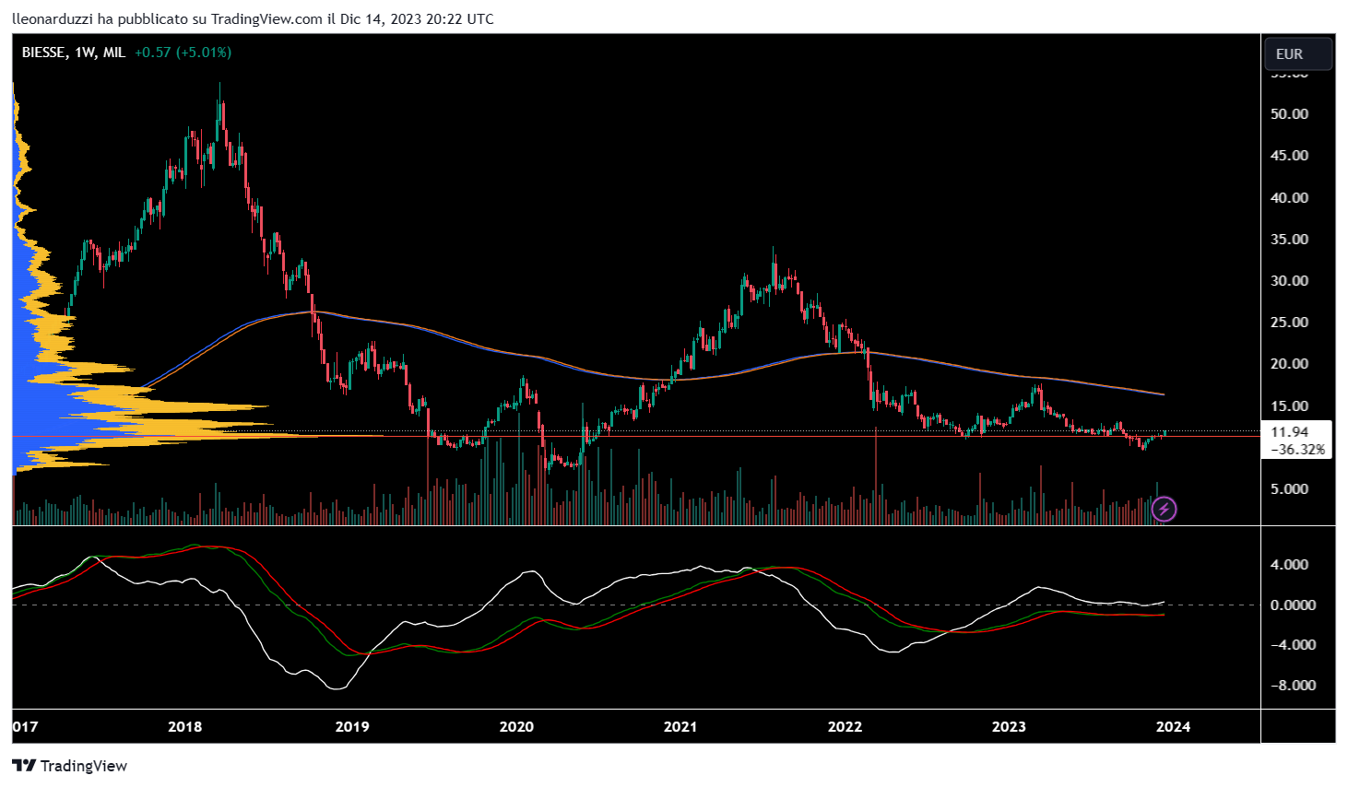
Task: Click the 0.0000 indicator axis label
Action: click(1293, 605)
